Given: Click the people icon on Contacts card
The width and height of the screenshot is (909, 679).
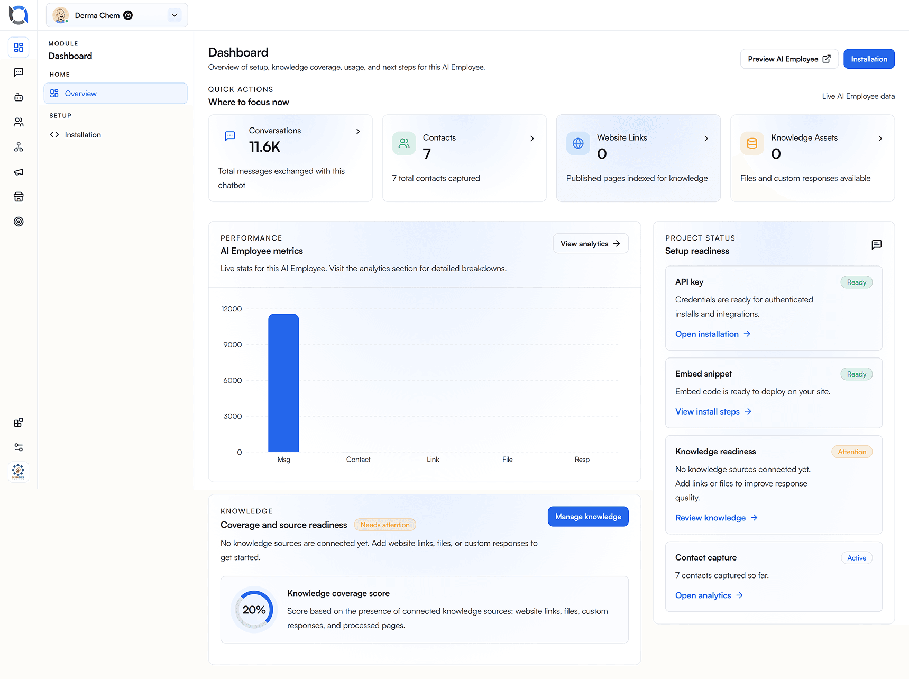Looking at the screenshot, I should (404, 143).
